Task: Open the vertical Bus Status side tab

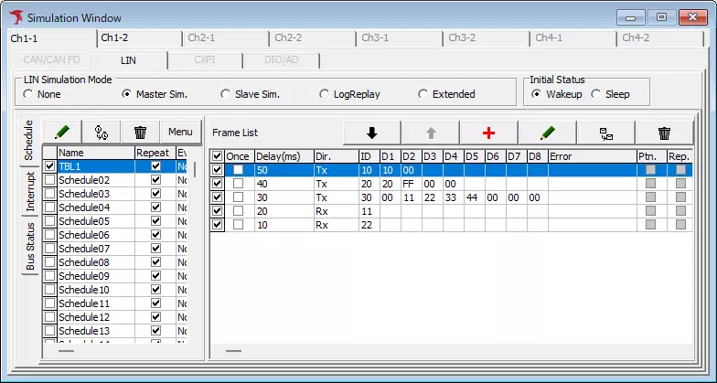Action: click(29, 246)
